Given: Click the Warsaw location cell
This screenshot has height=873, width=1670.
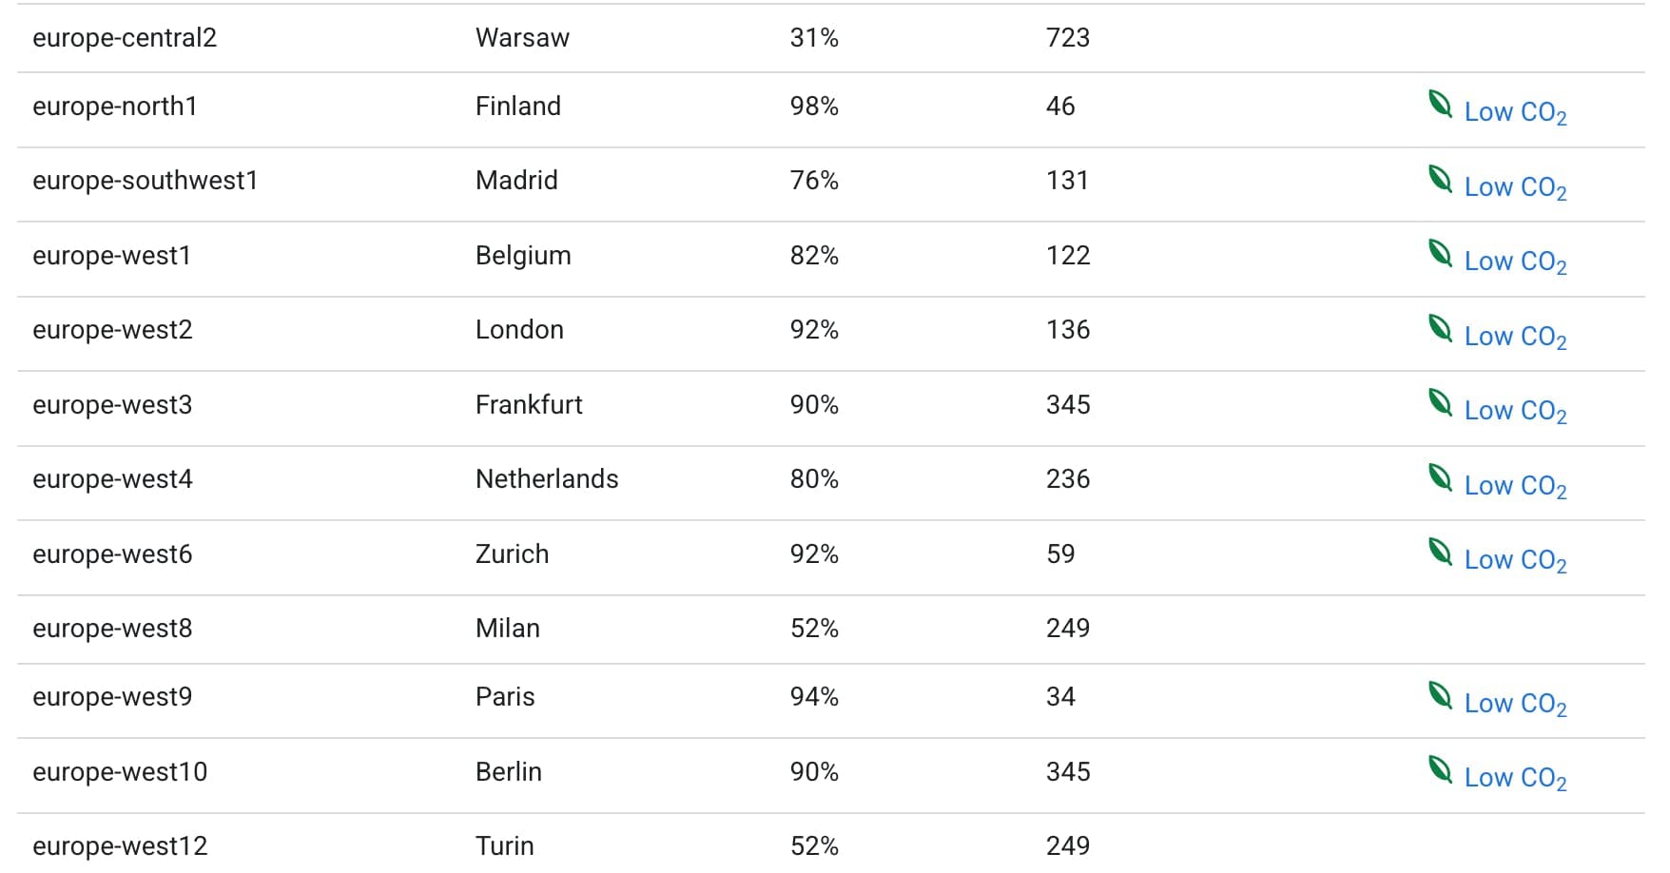Looking at the screenshot, I should pyautogui.click(x=522, y=38).
